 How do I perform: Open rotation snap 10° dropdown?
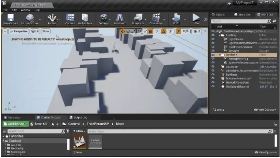[170, 31]
